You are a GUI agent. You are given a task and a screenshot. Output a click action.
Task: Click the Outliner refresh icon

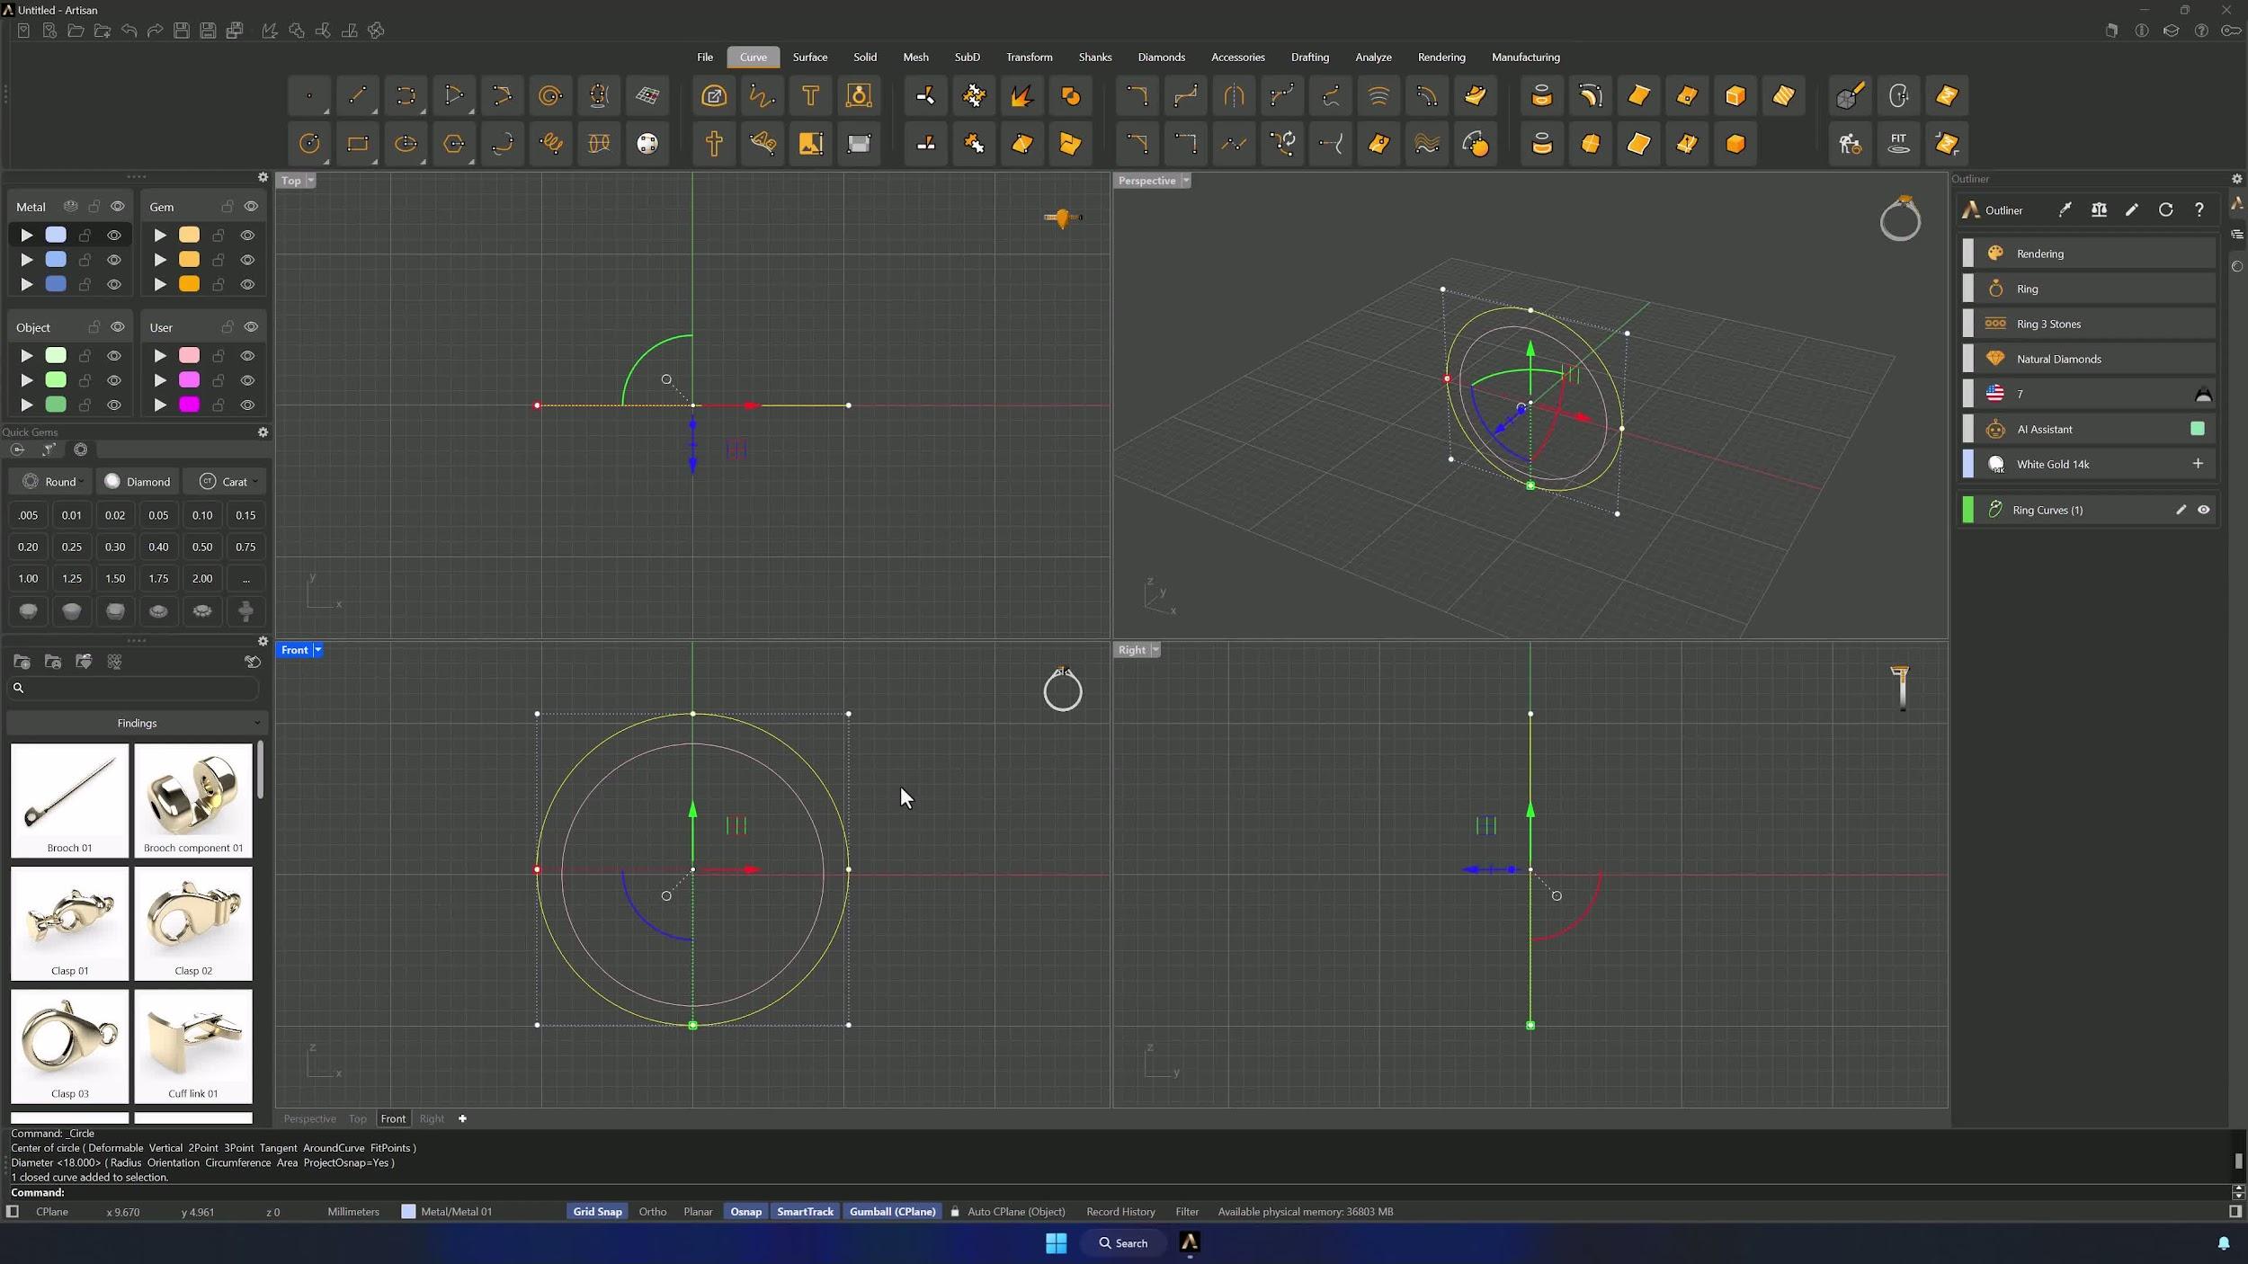click(2165, 209)
